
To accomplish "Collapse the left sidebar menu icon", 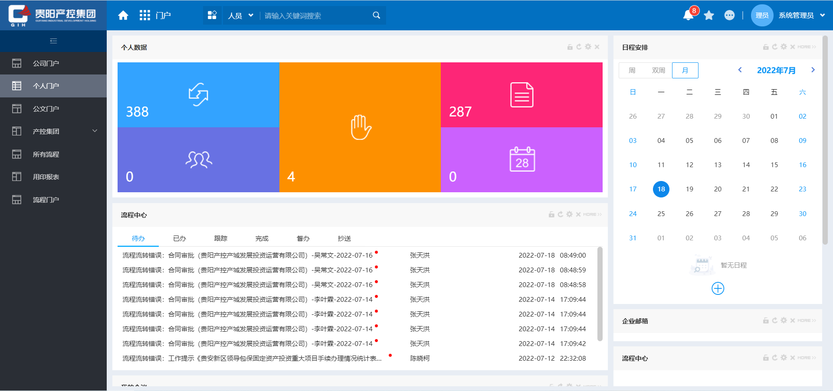I will (53, 41).
